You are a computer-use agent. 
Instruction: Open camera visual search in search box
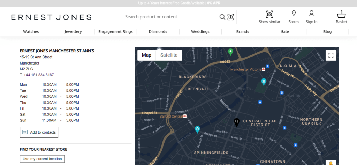click(231, 17)
